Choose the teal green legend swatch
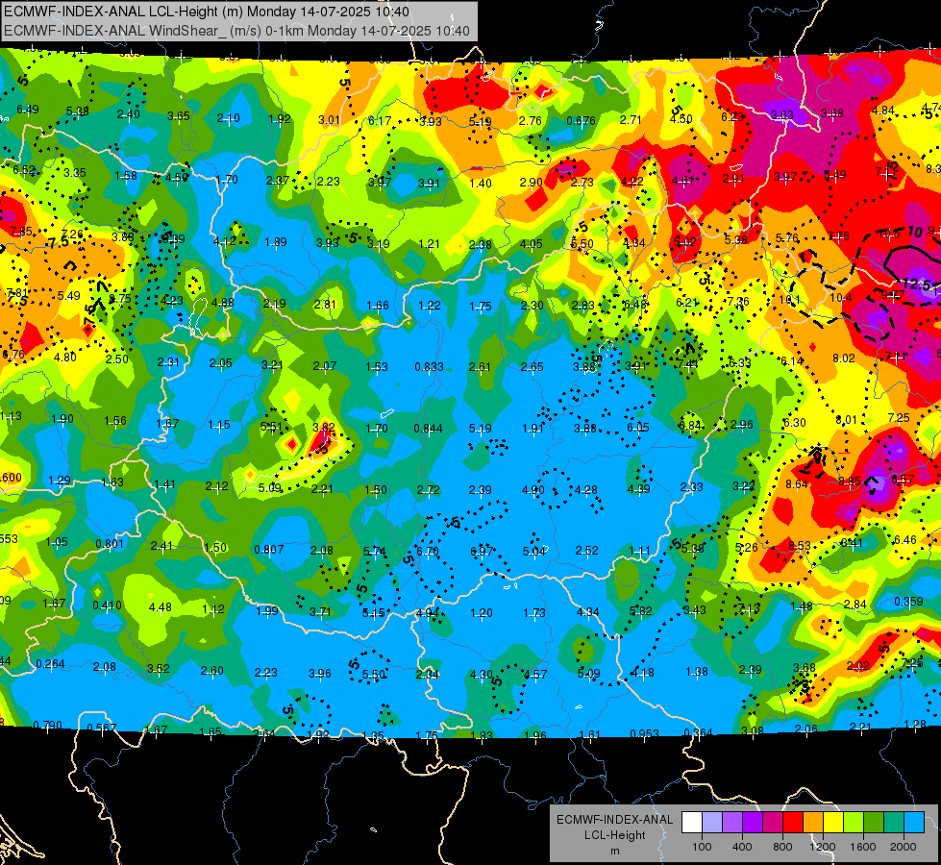 (894, 822)
